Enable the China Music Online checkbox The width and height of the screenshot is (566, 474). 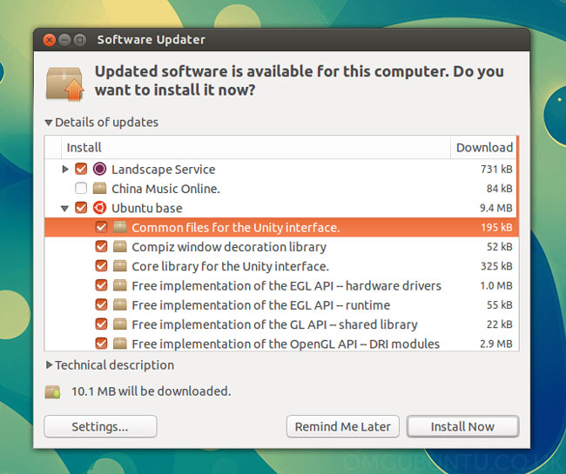click(81, 189)
